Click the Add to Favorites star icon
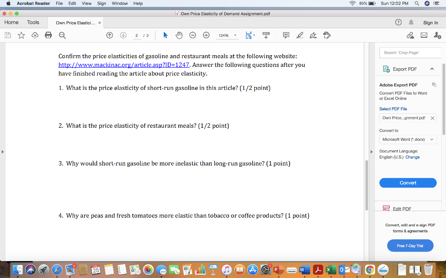Screen dimensions: 446x278 (x=21, y=35)
